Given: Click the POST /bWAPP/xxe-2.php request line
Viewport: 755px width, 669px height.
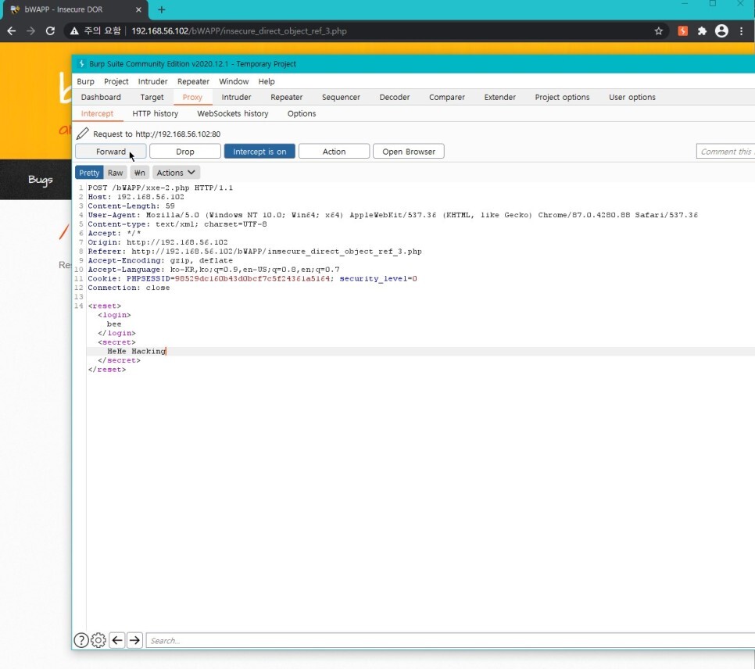Looking at the screenshot, I should (x=160, y=188).
